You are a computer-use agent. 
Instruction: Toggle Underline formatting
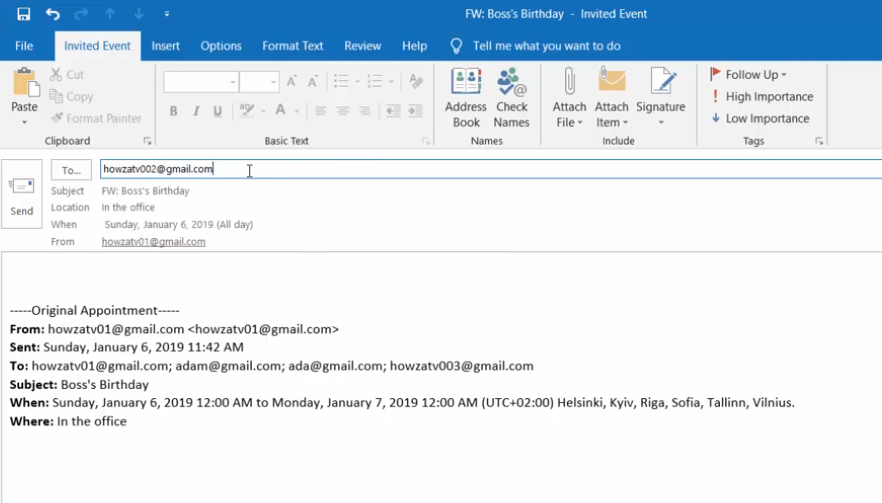pos(218,111)
